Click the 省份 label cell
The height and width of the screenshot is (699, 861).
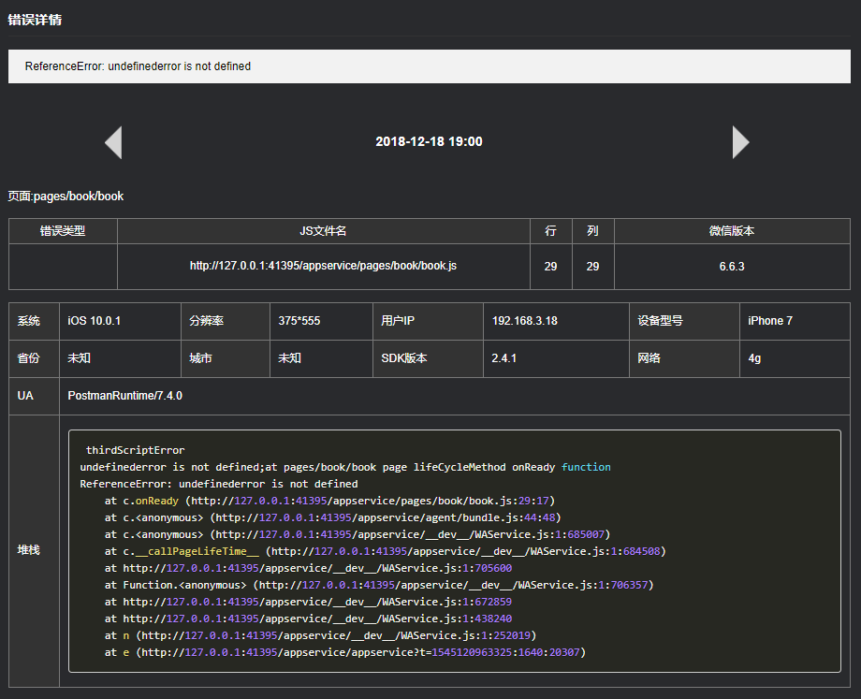click(34, 358)
